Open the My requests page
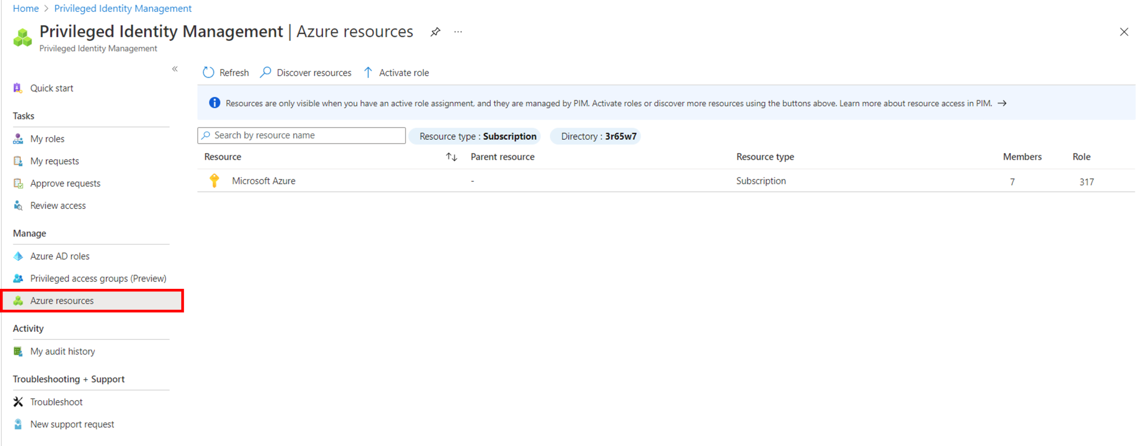 pos(54,161)
